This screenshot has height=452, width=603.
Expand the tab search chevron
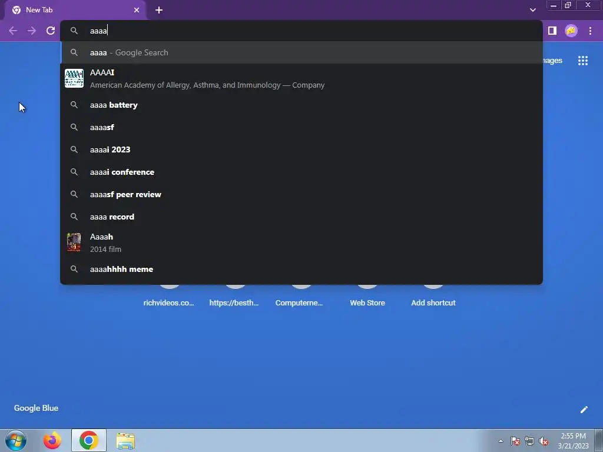click(532, 10)
